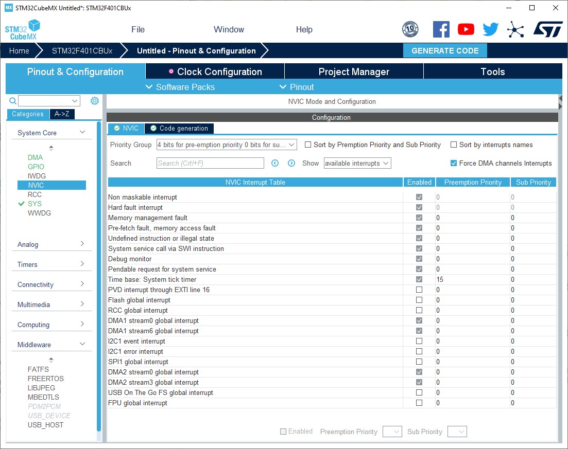Open the Twitter bird icon link
568x449 pixels.
click(490, 29)
